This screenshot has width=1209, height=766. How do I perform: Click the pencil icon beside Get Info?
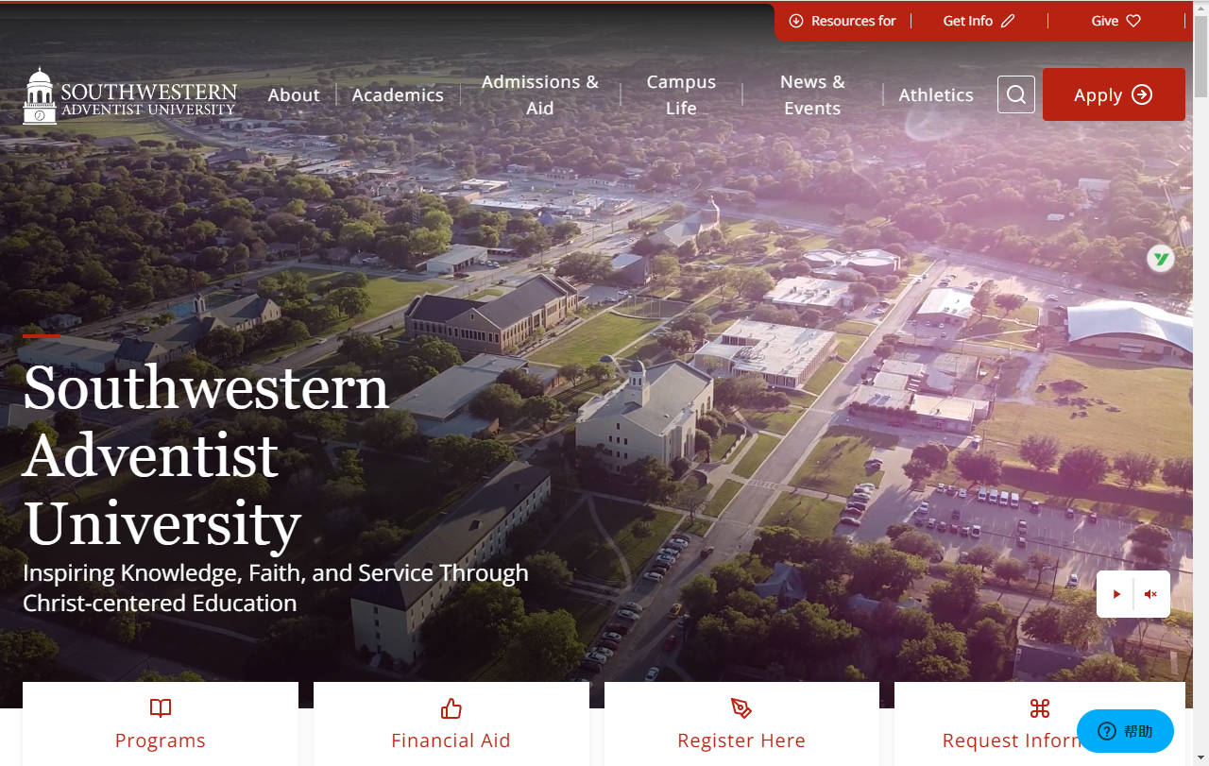click(1009, 20)
